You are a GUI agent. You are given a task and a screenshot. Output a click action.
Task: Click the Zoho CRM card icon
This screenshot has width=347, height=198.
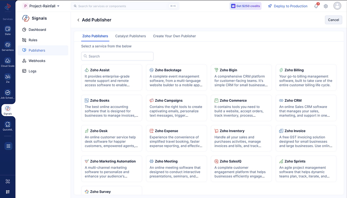(281, 100)
